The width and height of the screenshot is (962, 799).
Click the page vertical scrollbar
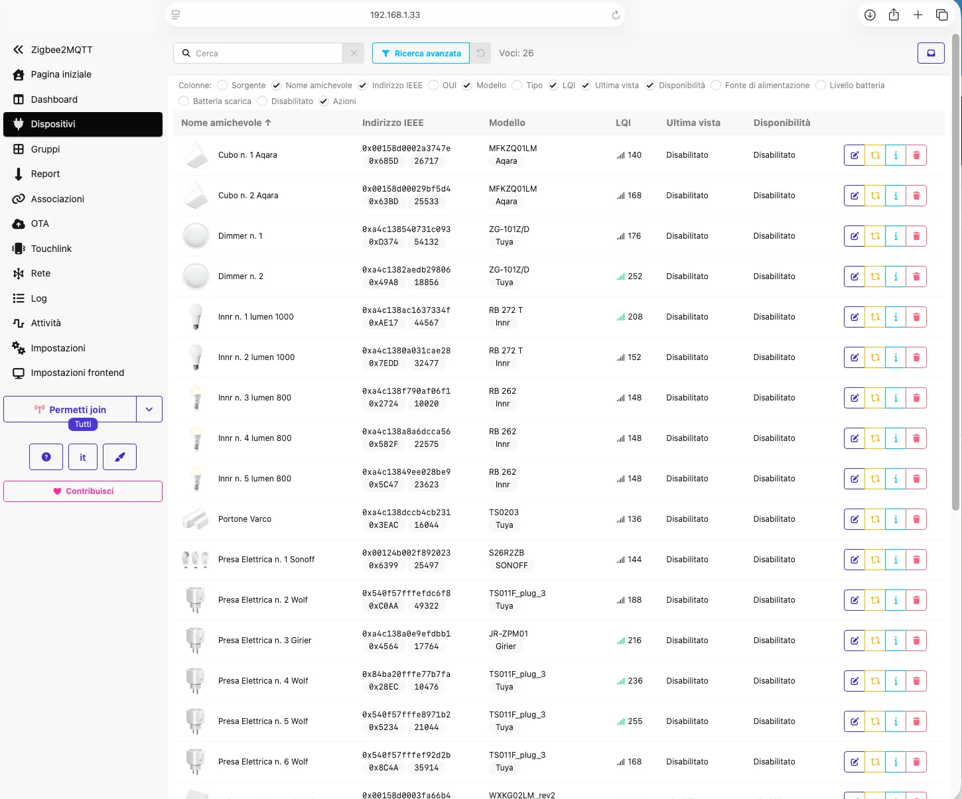click(956, 272)
